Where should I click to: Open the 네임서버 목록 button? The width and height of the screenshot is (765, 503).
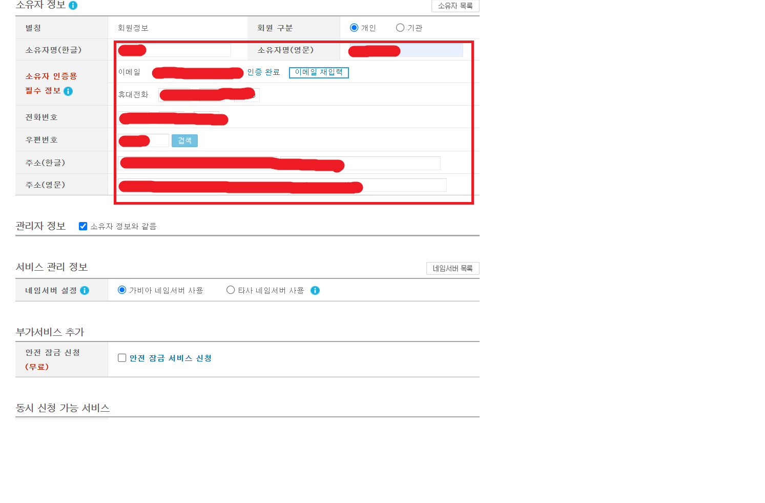point(453,268)
